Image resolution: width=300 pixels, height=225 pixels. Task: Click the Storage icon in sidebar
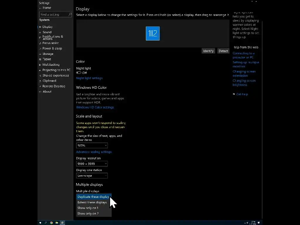[40, 54]
